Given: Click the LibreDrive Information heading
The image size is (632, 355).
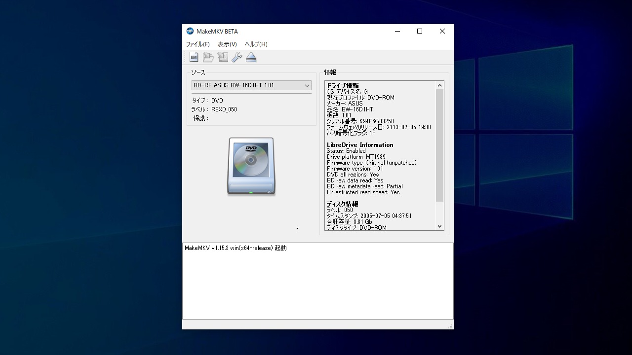Looking at the screenshot, I should 360,145.
